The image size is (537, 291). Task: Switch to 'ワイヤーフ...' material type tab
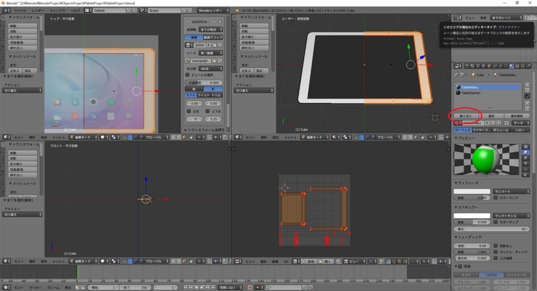[481, 130]
